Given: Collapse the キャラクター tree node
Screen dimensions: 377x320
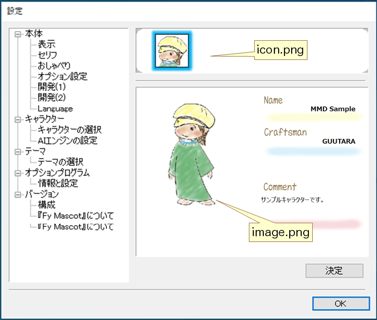Looking at the screenshot, I should pyautogui.click(x=18, y=120).
